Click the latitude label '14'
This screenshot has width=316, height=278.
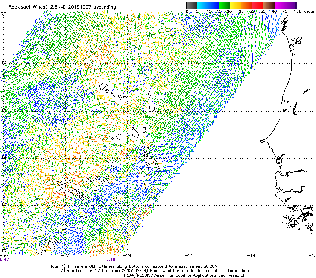(3, 157)
